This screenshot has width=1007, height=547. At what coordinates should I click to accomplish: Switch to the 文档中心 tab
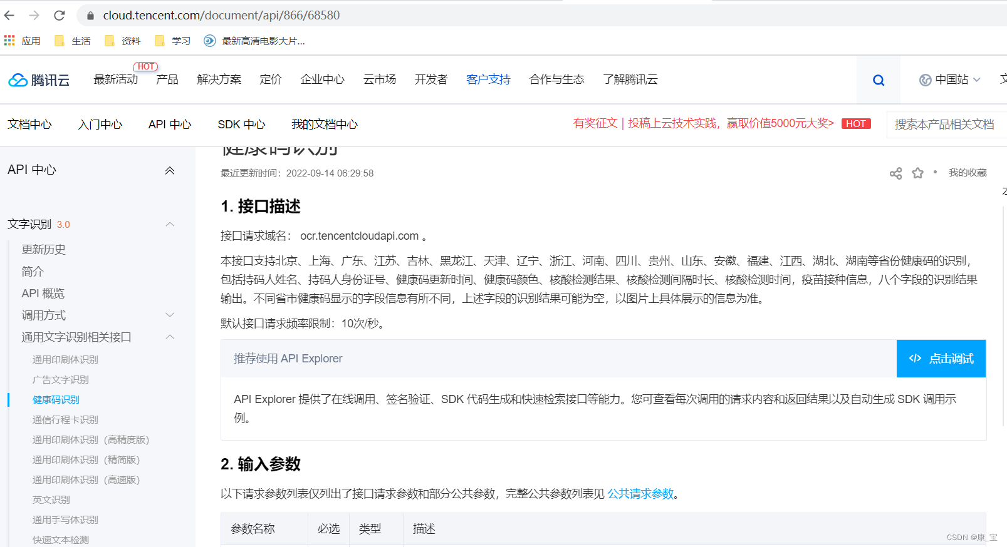(x=30, y=125)
